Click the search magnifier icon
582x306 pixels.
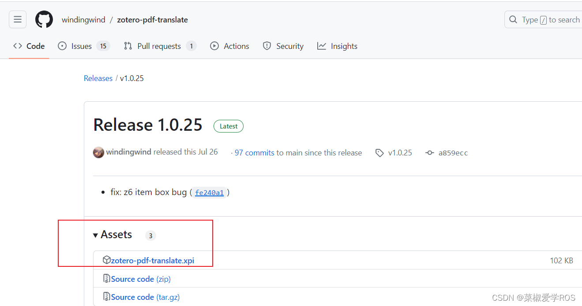coord(513,19)
